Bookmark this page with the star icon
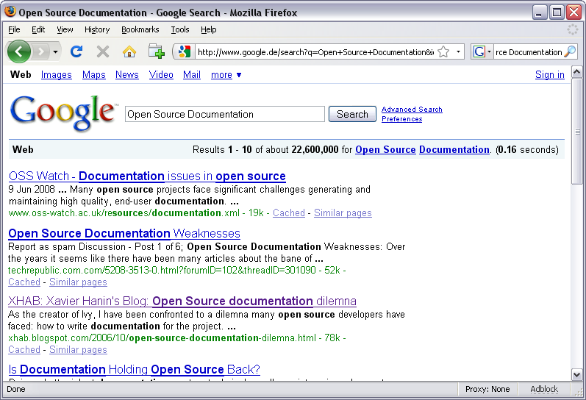586x400 pixels. 443,51
